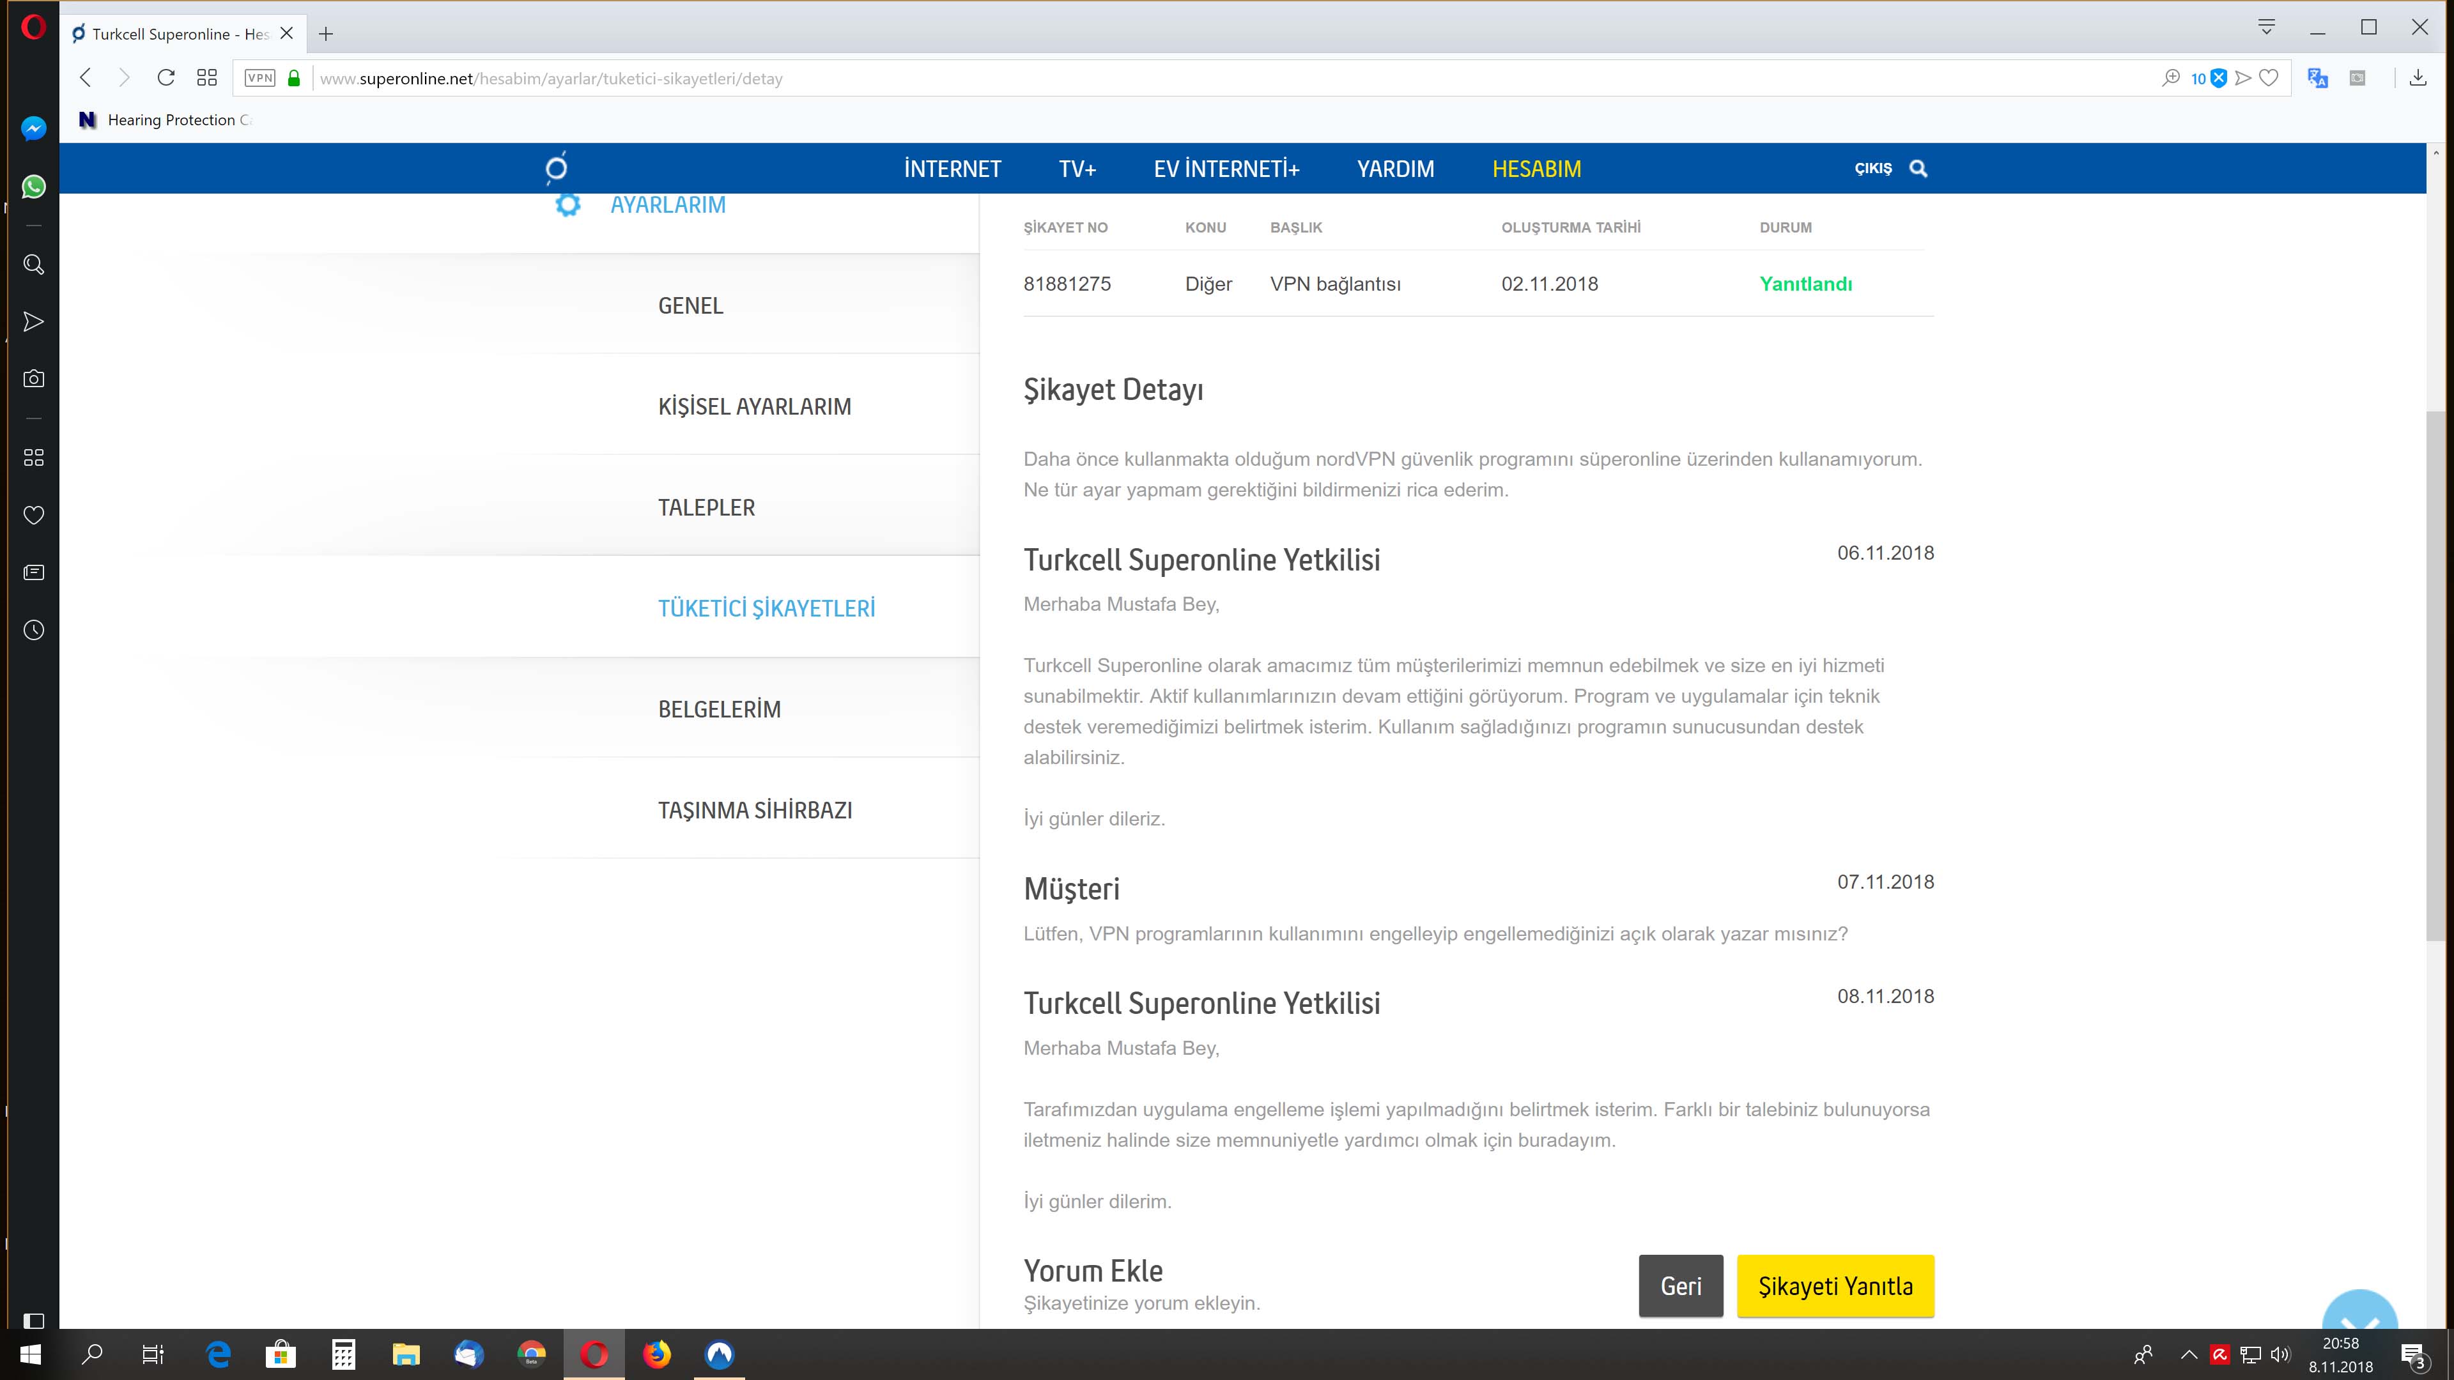This screenshot has width=2454, height=1380.
Task: Select TALEPLER section
Action: [x=706, y=508]
